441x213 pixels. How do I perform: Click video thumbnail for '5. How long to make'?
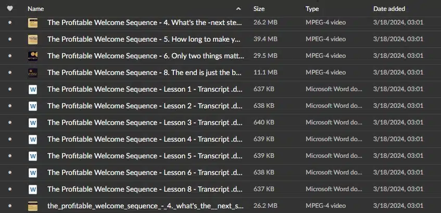(33, 40)
